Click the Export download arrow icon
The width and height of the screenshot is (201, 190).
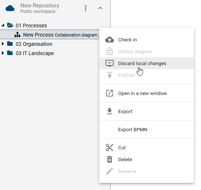[x=110, y=111]
